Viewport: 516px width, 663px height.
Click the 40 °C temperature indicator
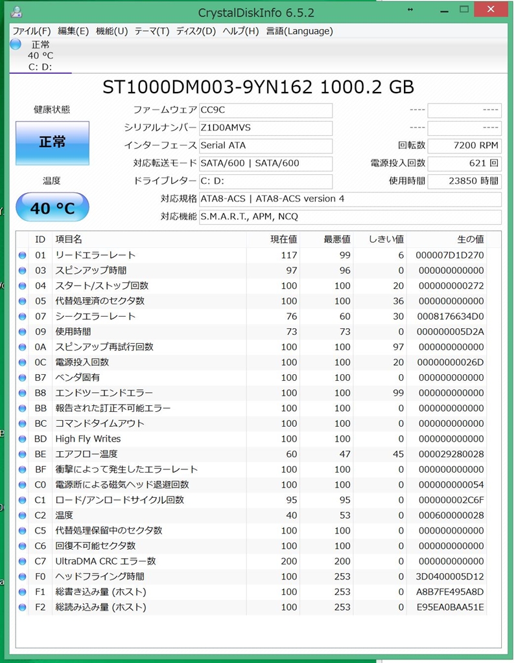(x=53, y=207)
